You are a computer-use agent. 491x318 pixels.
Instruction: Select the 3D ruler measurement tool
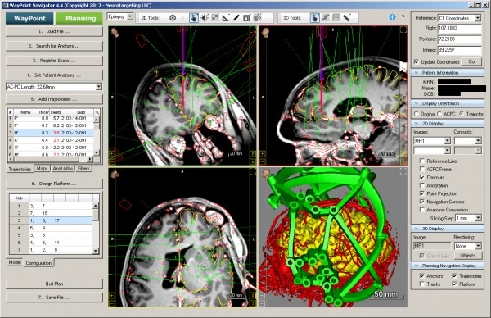[346, 17]
